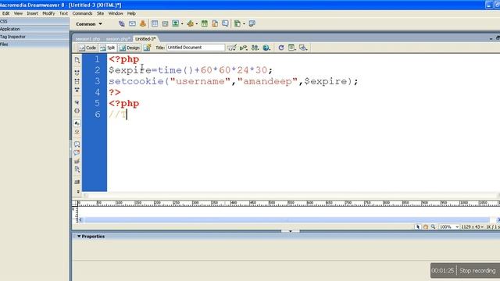Click the Media insert icon
Viewport: 500px width, 281px height.
click(191, 23)
